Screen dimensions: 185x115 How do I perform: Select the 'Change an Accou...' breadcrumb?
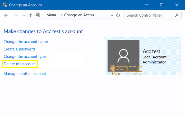(x=80, y=15)
